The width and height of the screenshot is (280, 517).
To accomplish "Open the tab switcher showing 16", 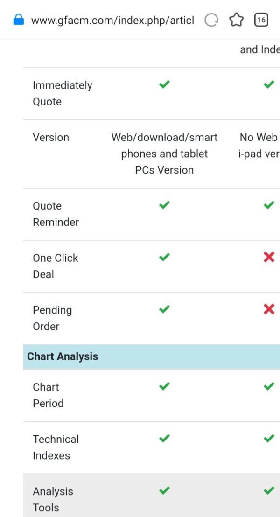I will [261, 20].
